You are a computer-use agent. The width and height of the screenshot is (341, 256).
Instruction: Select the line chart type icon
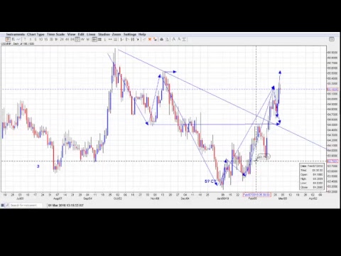pyautogui.click(x=18, y=39)
